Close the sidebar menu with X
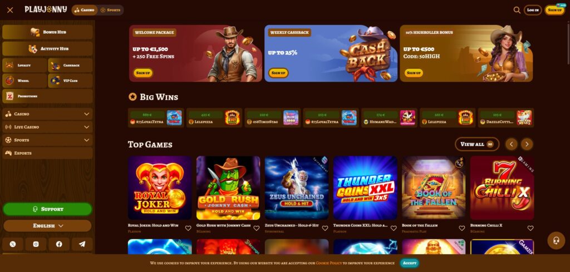The width and height of the screenshot is (570, 272). click(10, 10)
